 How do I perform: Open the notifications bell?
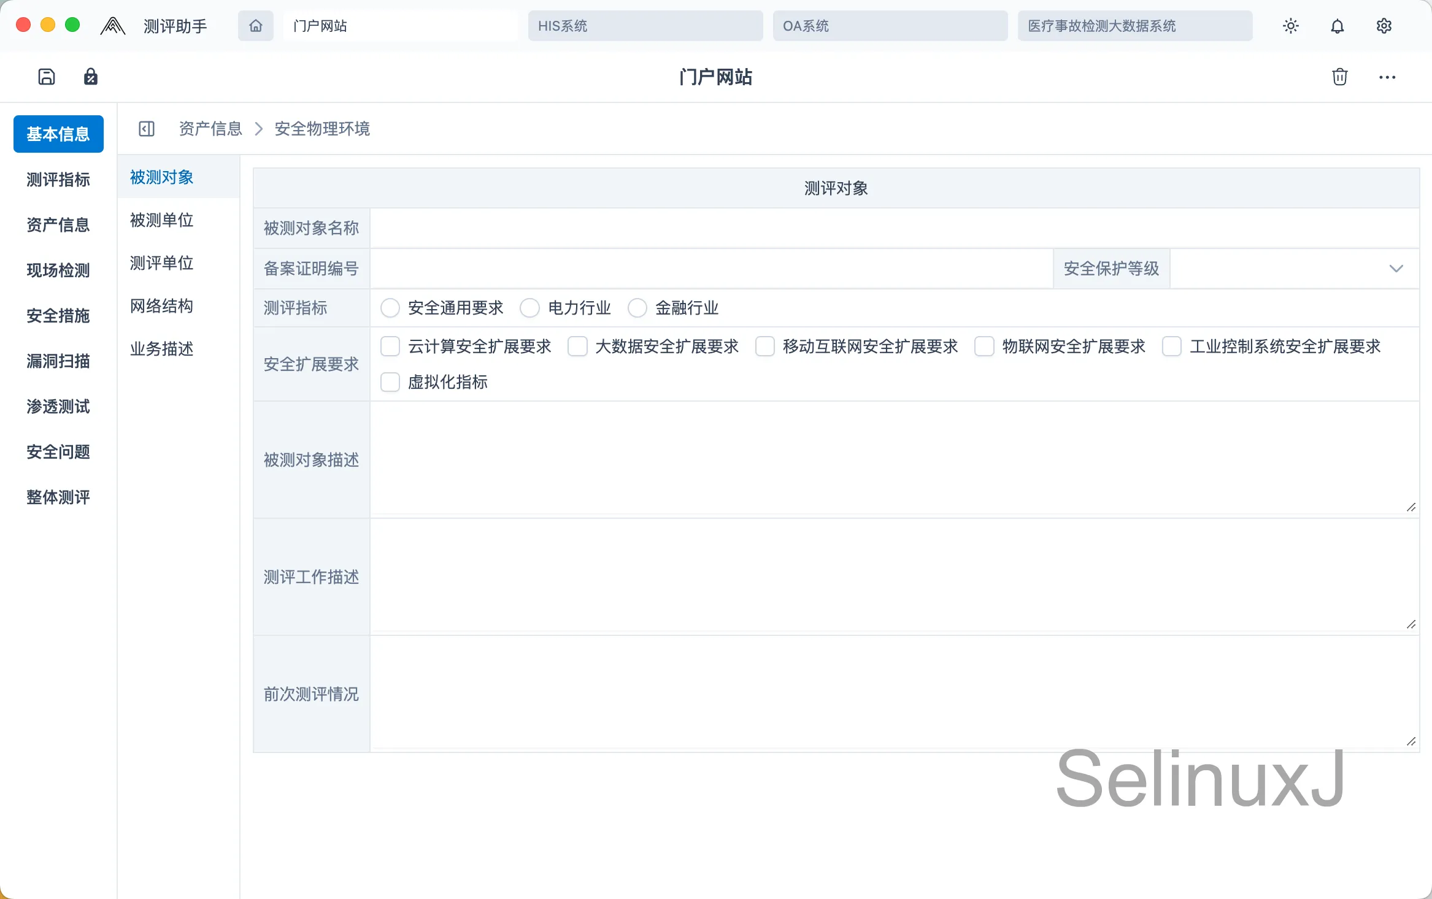[1338, 26]
